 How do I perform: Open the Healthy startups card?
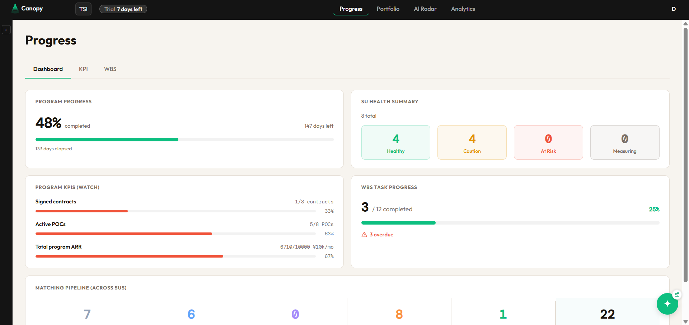[396, 142]
